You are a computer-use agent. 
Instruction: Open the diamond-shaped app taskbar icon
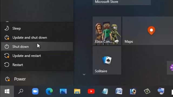[147, 91]
